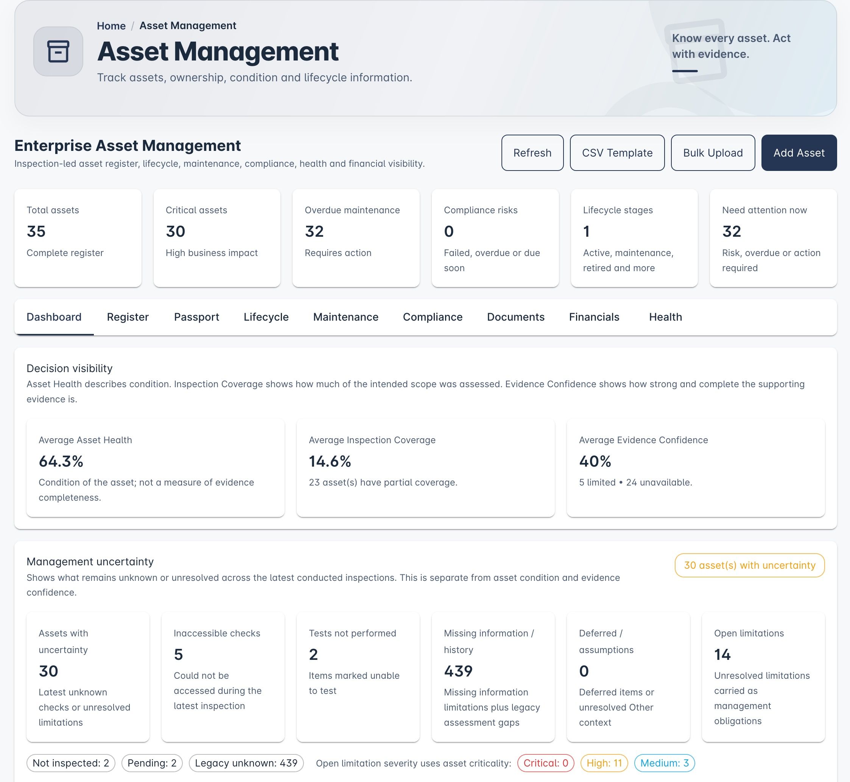Click the Average Evidence Confidence card
The image size is (850, 782).
click(x=696, y=468)
